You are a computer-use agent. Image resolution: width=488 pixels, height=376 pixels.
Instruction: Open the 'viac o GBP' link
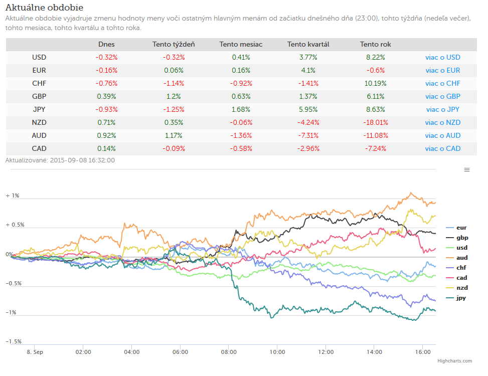[442, 96]
